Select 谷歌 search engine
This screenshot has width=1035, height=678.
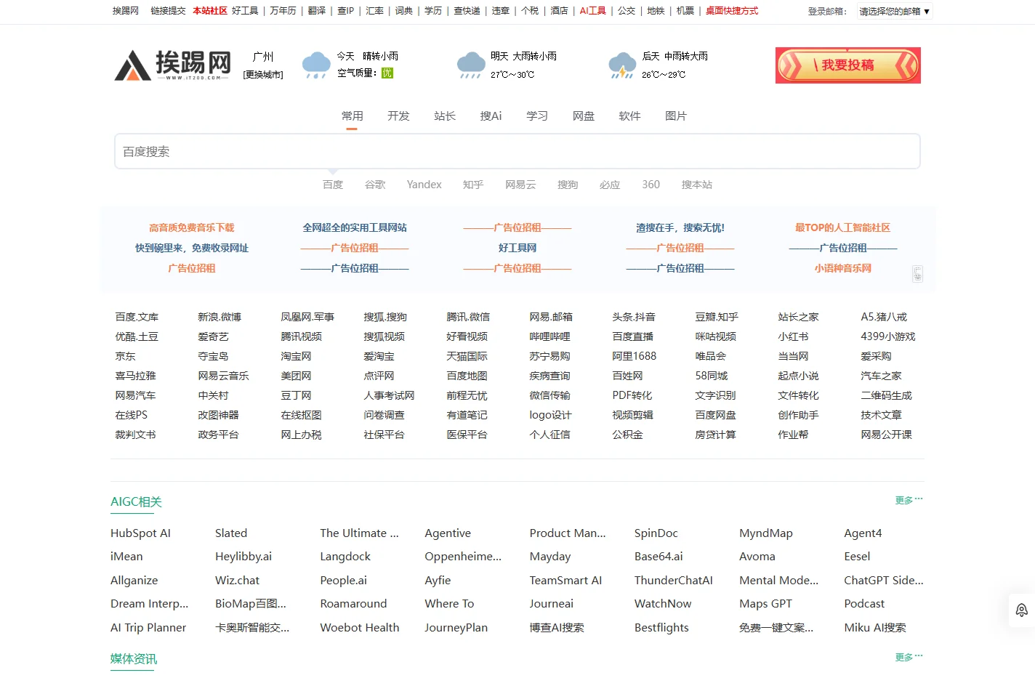click(x=375, y=185)
